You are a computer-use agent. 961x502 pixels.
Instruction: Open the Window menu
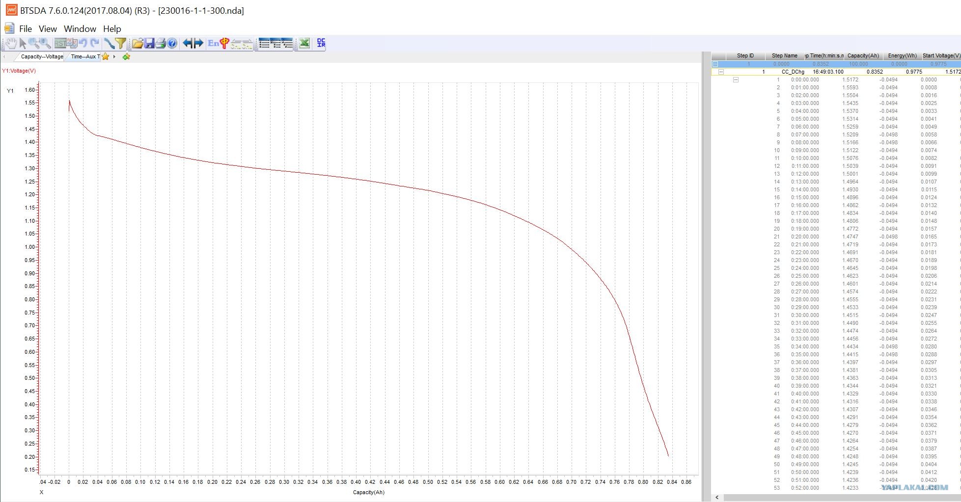80,28
